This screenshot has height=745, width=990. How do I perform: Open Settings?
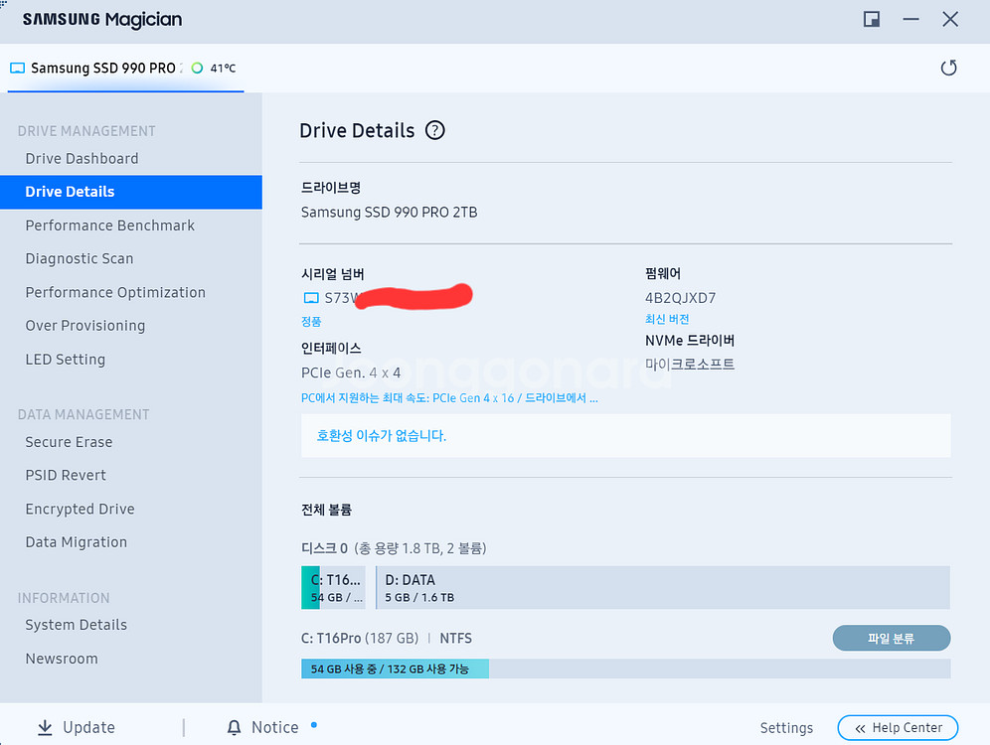(x=786, y=727)
